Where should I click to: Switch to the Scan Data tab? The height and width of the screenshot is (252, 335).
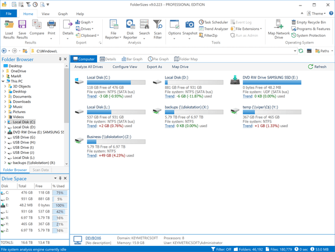pyautogui.click(x=41, y=170)
